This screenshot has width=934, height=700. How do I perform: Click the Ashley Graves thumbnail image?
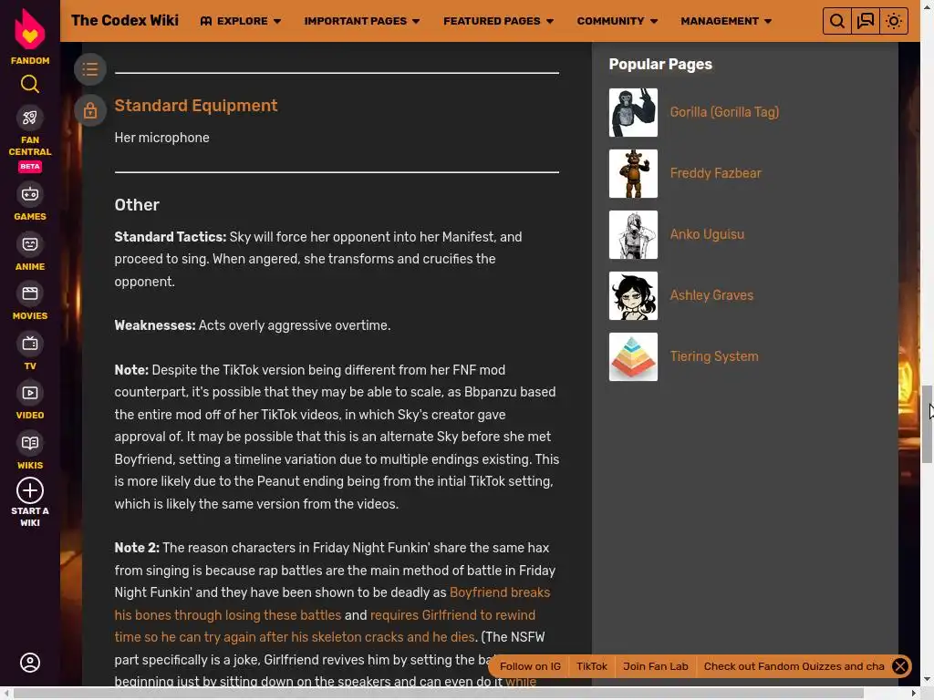[633, 296]
